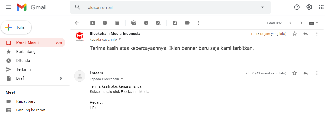The height and width of the screenshot is (116, 325).
Task: Click the '1 dari 392' counter
Action: pos(274,23)
